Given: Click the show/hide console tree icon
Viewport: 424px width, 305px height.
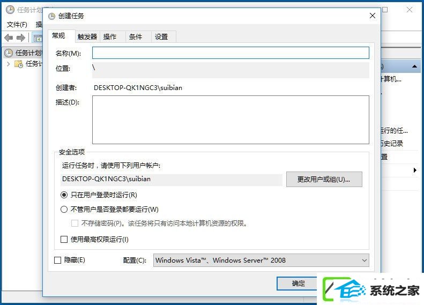Looking at the screenshot, I should point(38,38).
